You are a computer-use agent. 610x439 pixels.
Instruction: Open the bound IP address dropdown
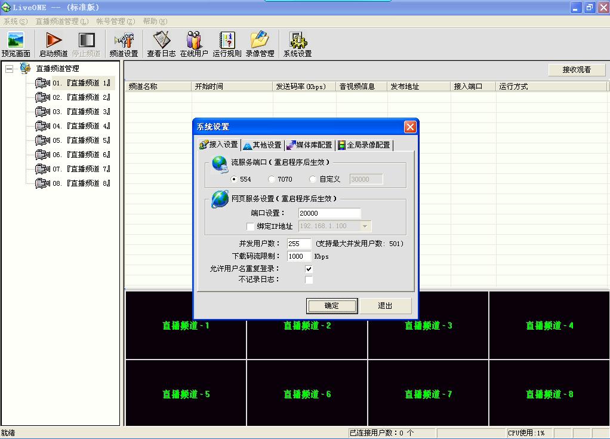coord(365,226)
